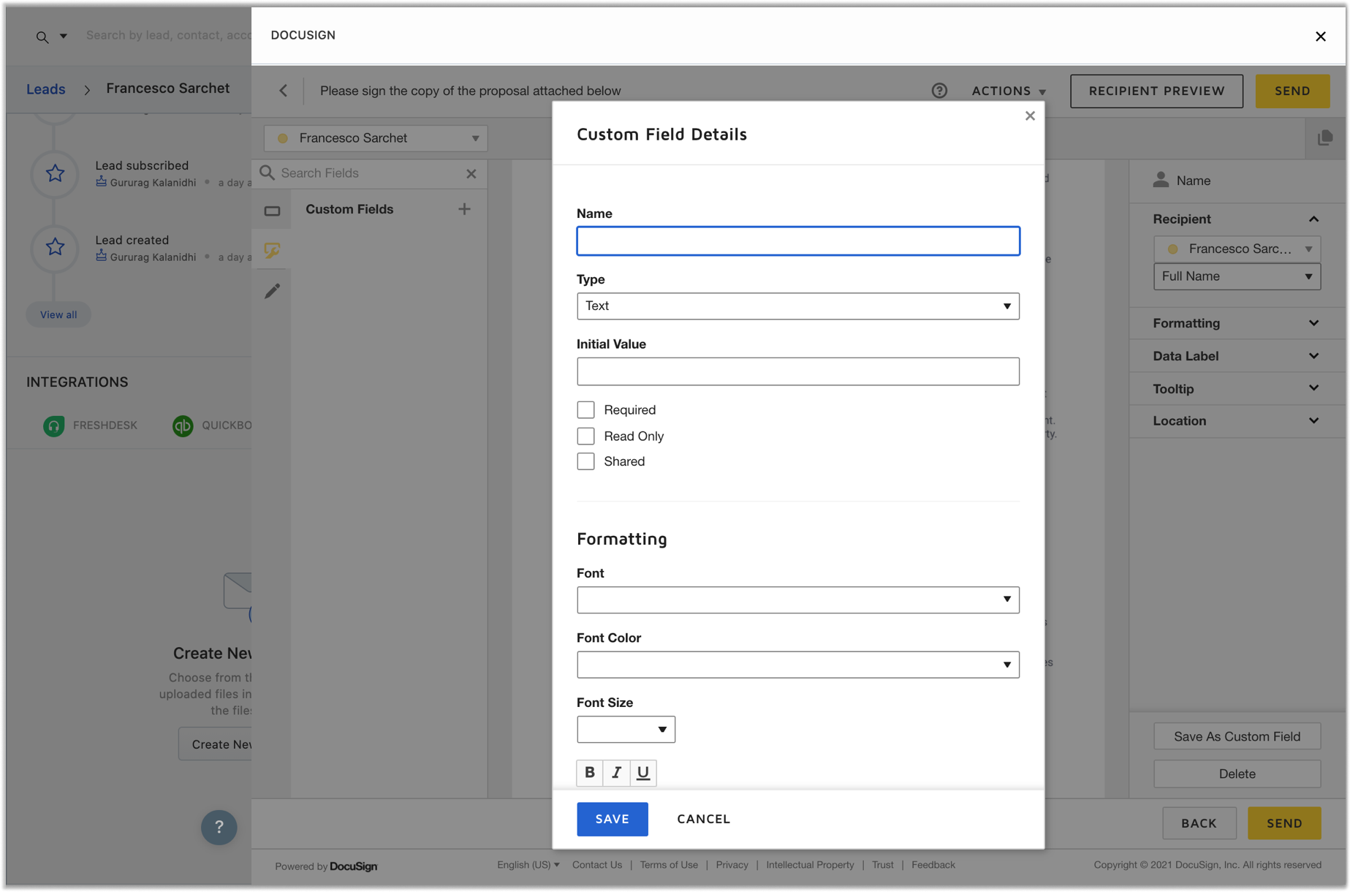The height and width of the screenshot is (892, 1350).
Task: Open the Font dropdown
Action: point(797,600)
